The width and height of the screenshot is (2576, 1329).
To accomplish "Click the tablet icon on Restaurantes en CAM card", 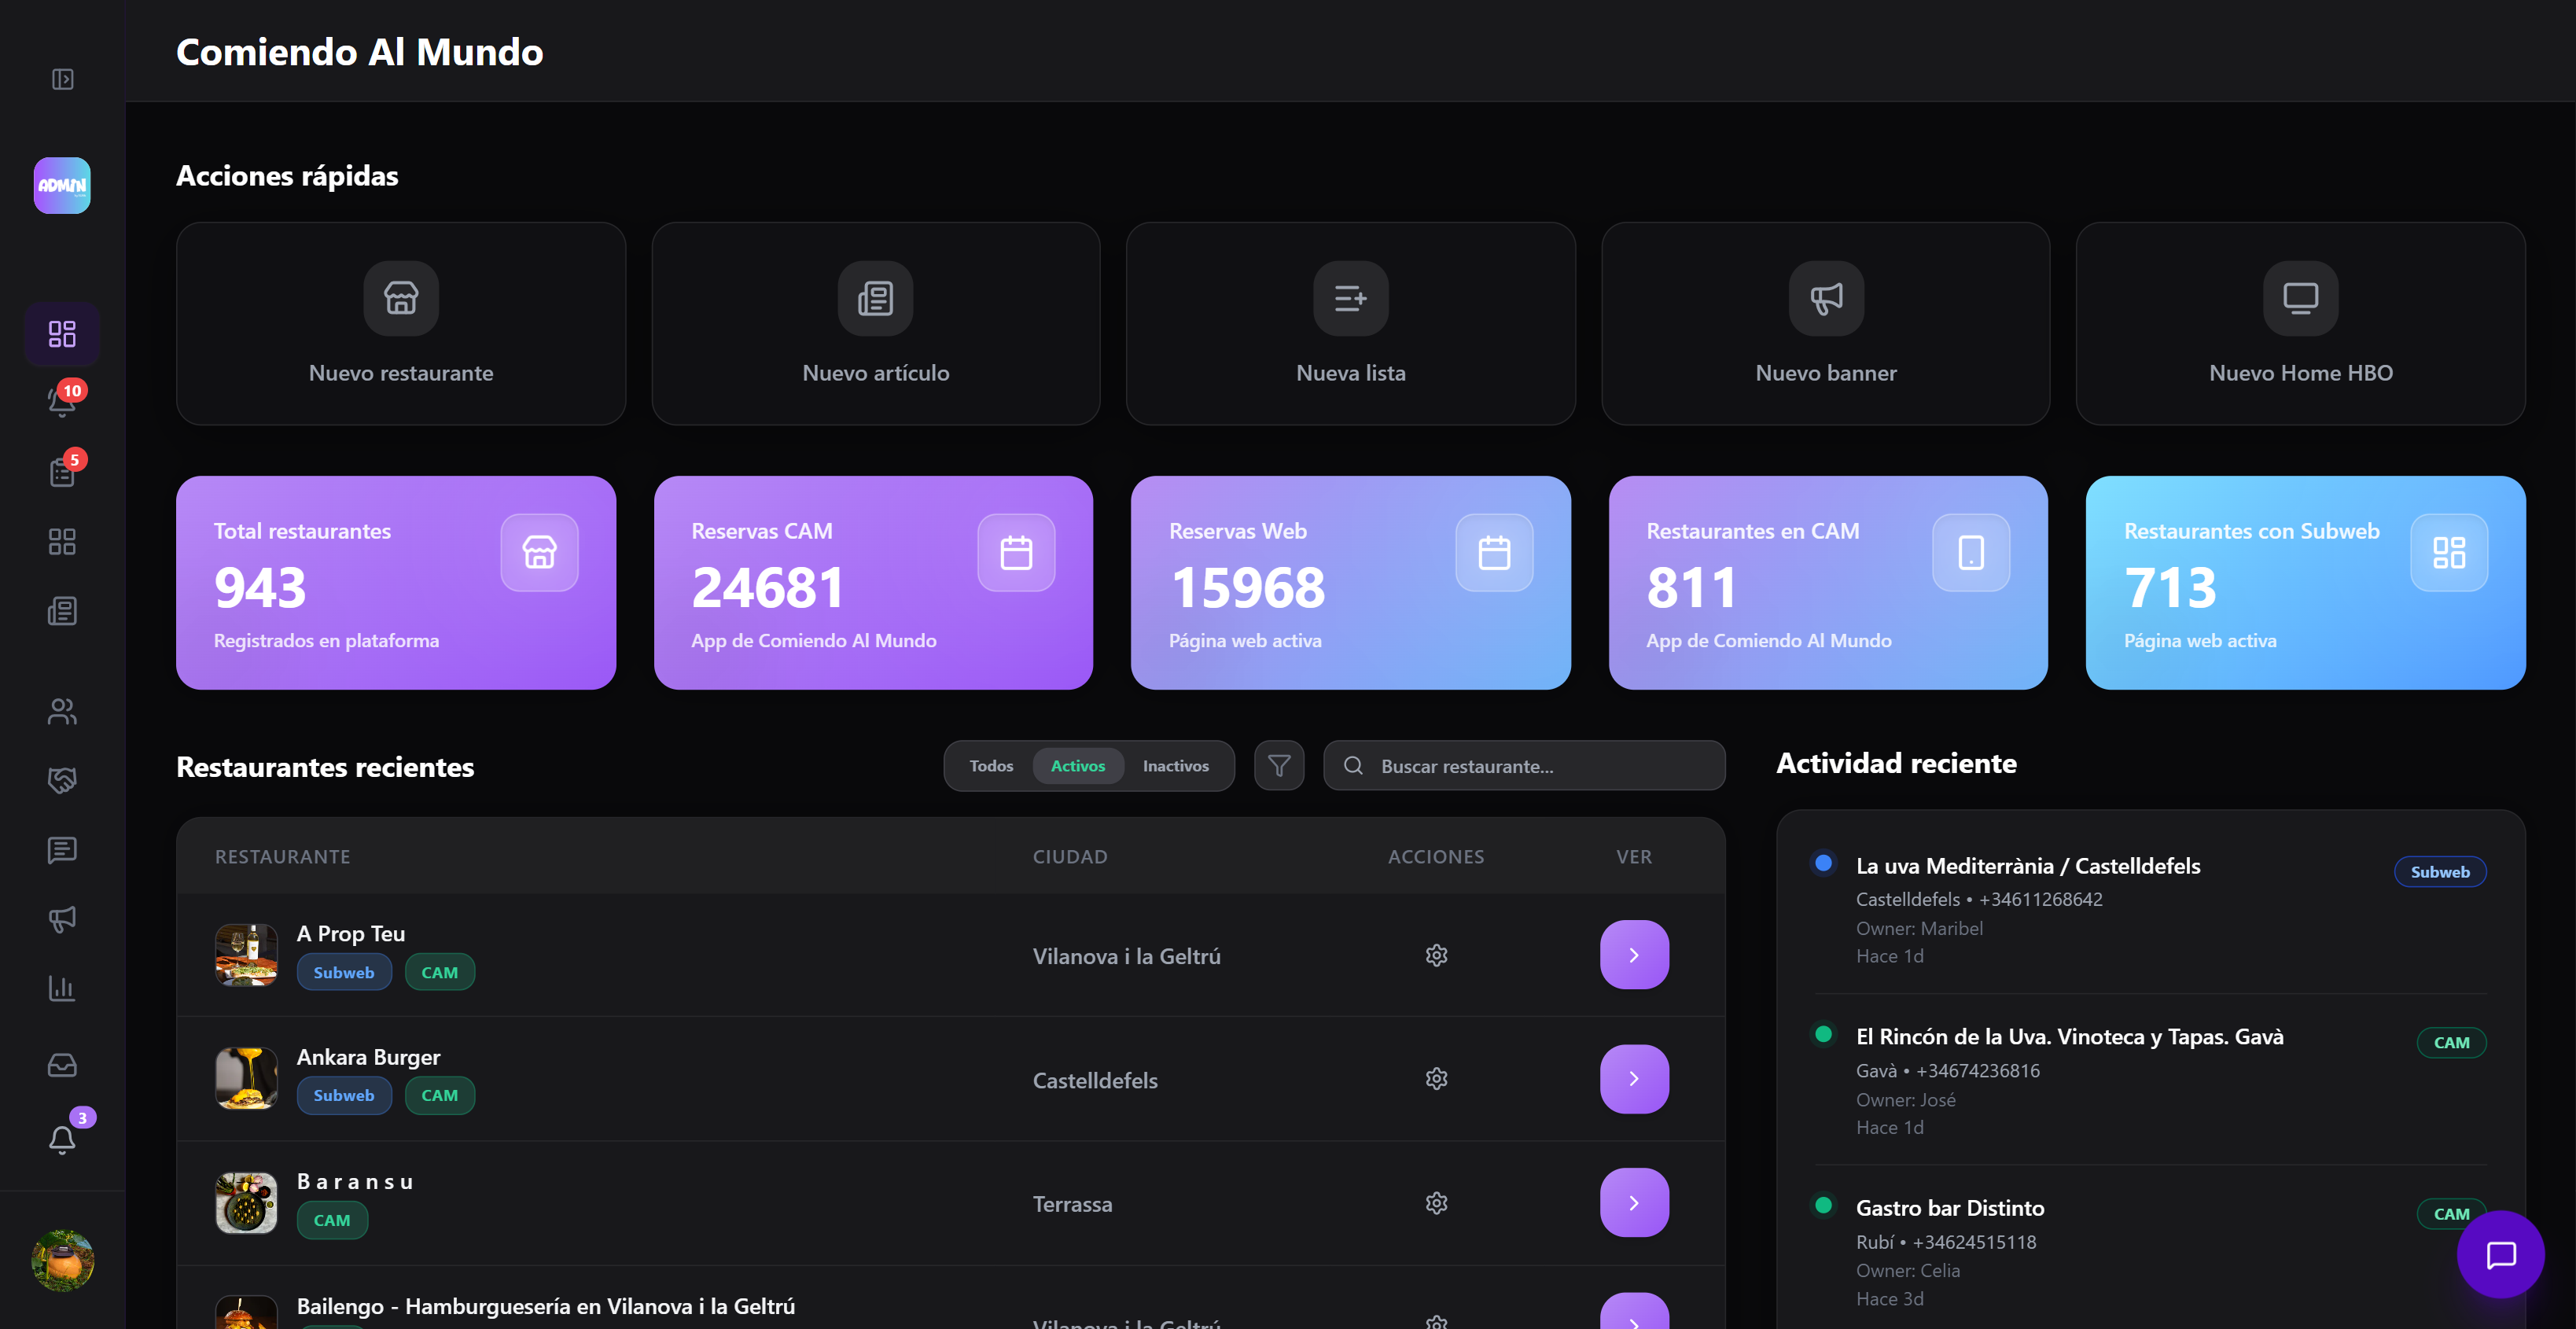I will click(x=1972, y=552).
